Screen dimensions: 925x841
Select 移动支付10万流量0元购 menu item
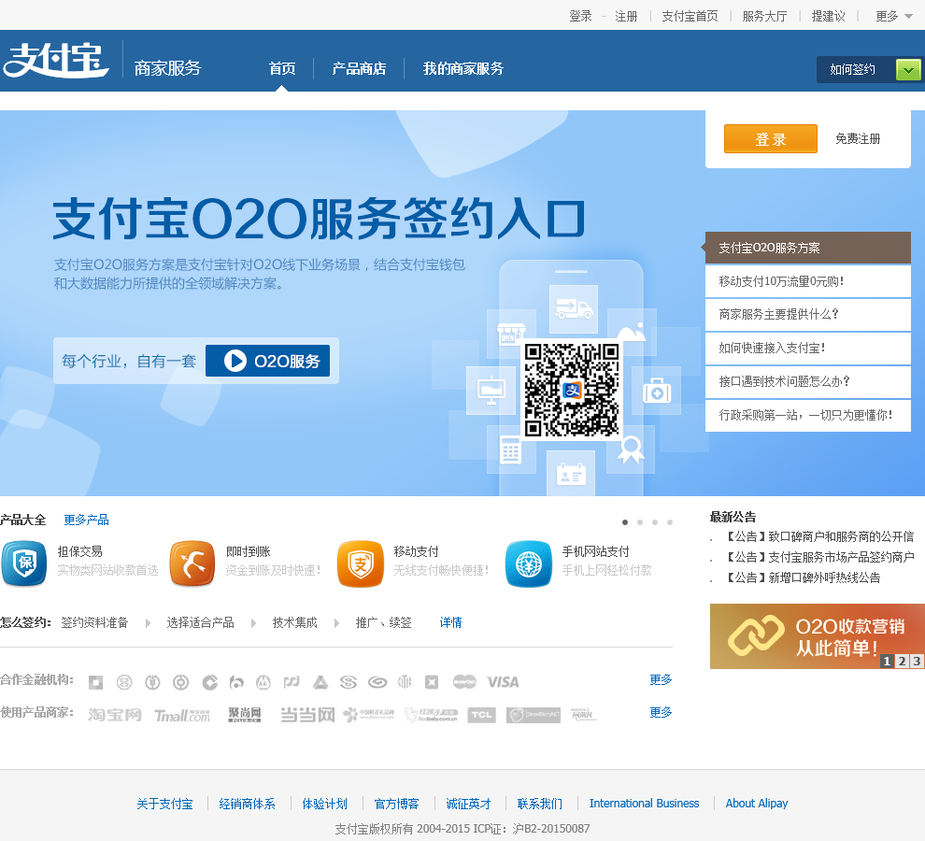[x=808, y=281]
